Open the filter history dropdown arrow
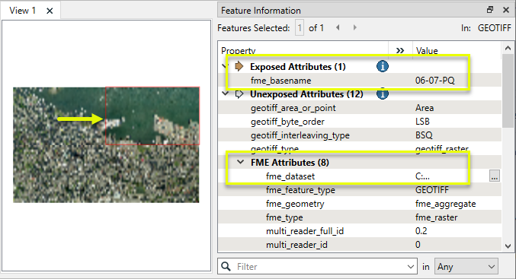 point(410,267)
